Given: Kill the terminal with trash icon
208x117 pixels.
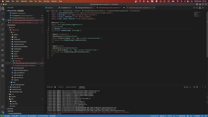Looking at the screenshot, I should point(197,87).
